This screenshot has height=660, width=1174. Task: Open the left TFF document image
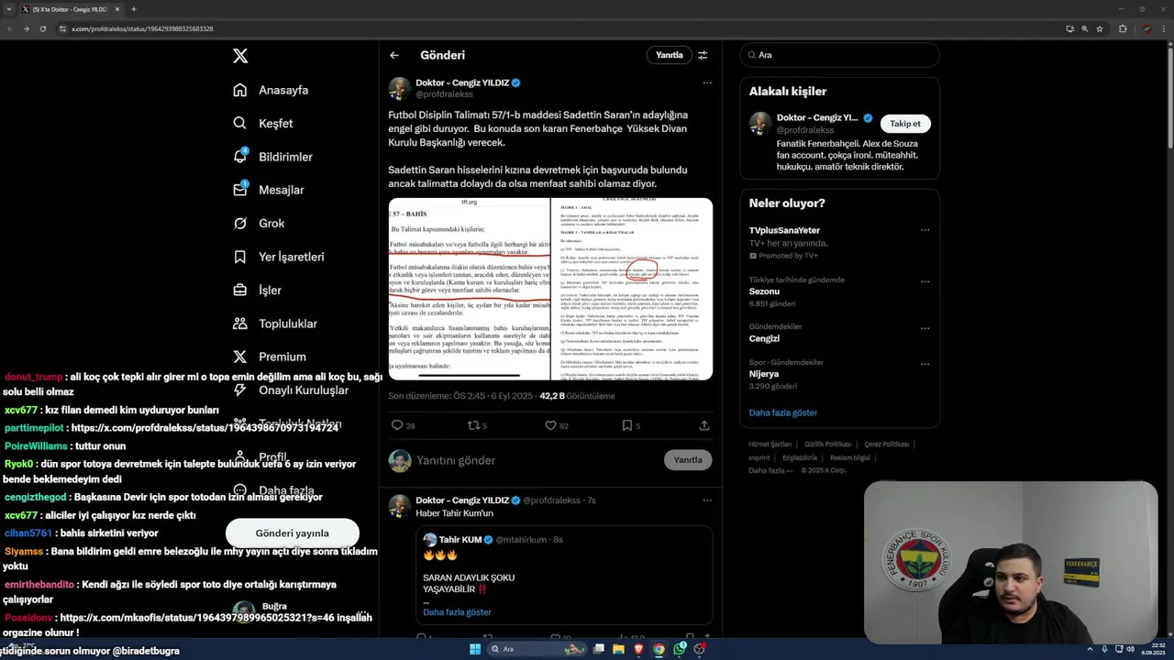[469, 289]
